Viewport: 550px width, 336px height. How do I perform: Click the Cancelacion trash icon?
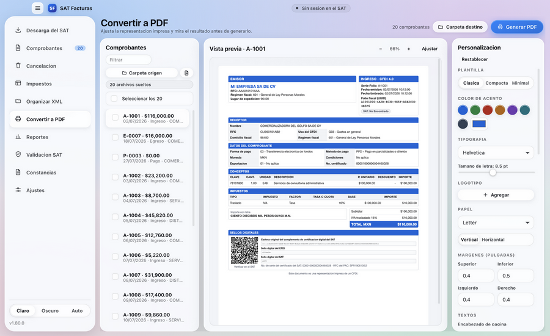[x=18, y=65]
